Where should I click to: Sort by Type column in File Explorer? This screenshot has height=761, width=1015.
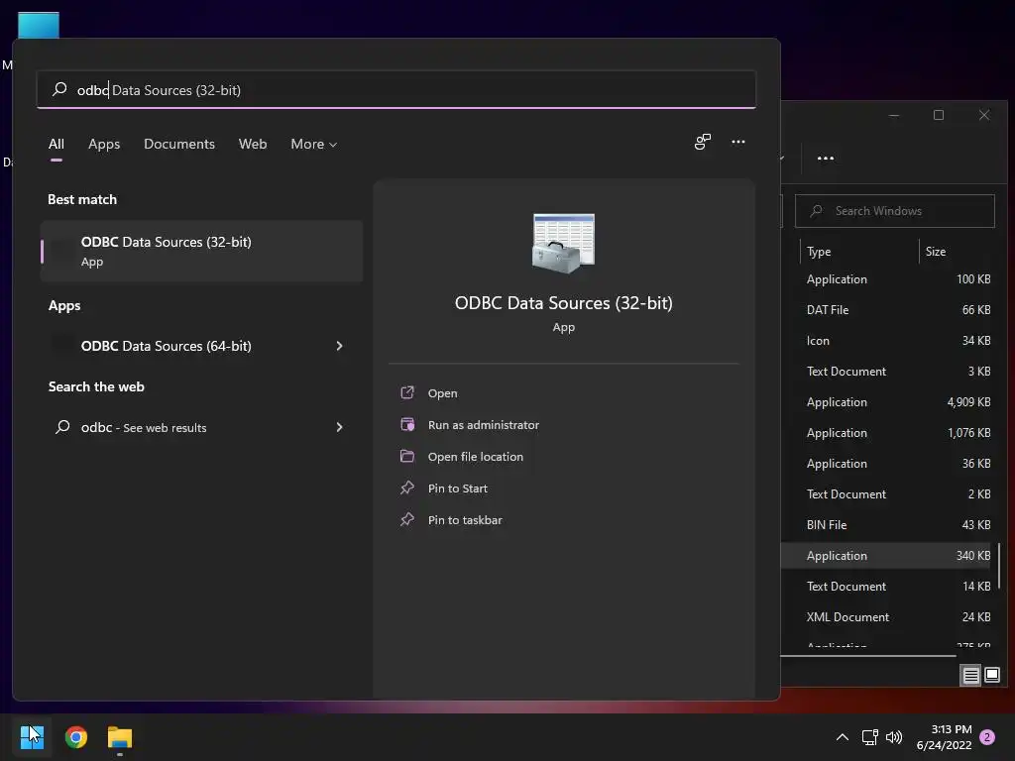819,251
